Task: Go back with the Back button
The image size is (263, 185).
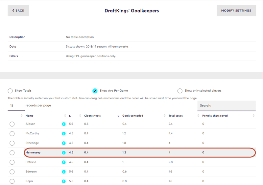Action: (18, 11)
